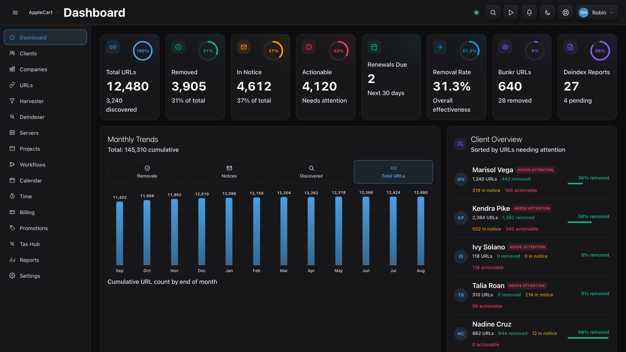This screenshot has width=626, height=352.
Task: Click the AppleCart breadcrumb link
Action: point(40,12)
